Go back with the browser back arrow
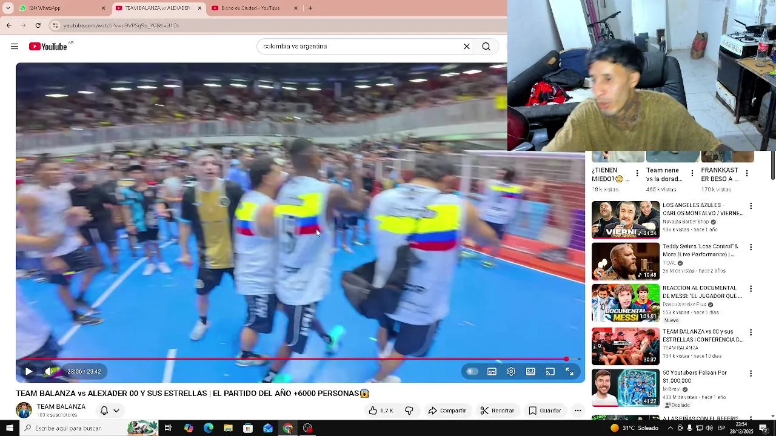 click(8, 25)
